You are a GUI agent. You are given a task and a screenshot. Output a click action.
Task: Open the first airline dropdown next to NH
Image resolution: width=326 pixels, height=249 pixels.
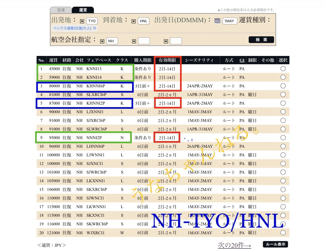[102, 41]
